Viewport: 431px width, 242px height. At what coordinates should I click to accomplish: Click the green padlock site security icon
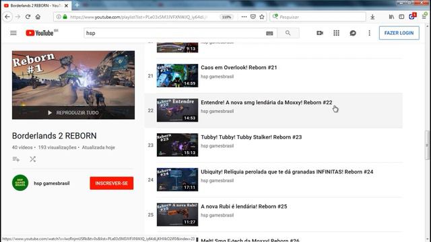click(x=65, y=17)
